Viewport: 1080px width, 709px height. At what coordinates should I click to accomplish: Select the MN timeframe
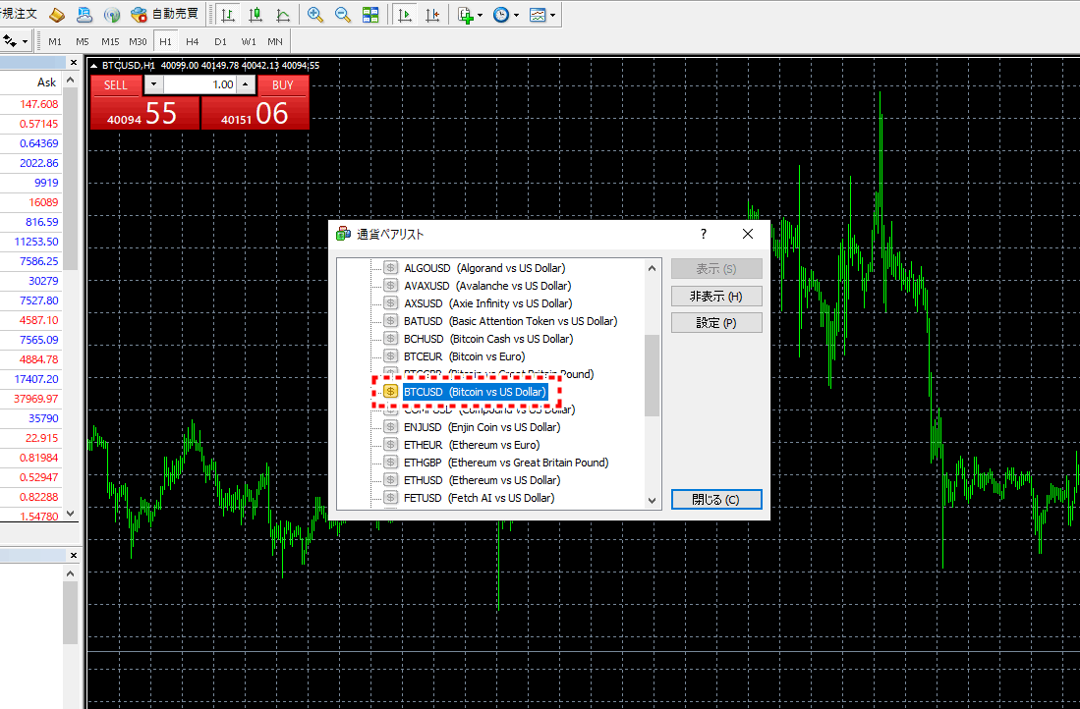(275, 42)
